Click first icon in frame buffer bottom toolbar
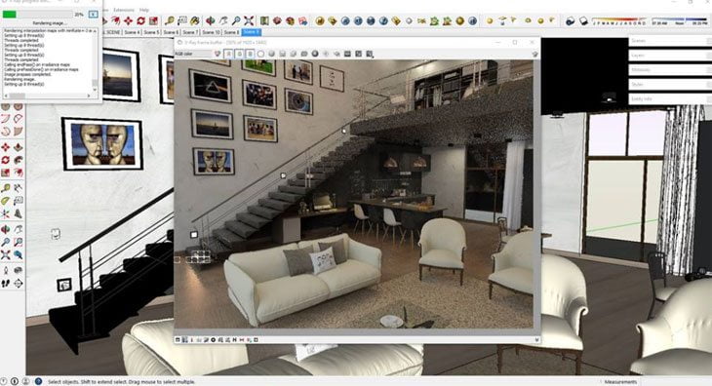The image size is (712, 386). tap(178, 340)
